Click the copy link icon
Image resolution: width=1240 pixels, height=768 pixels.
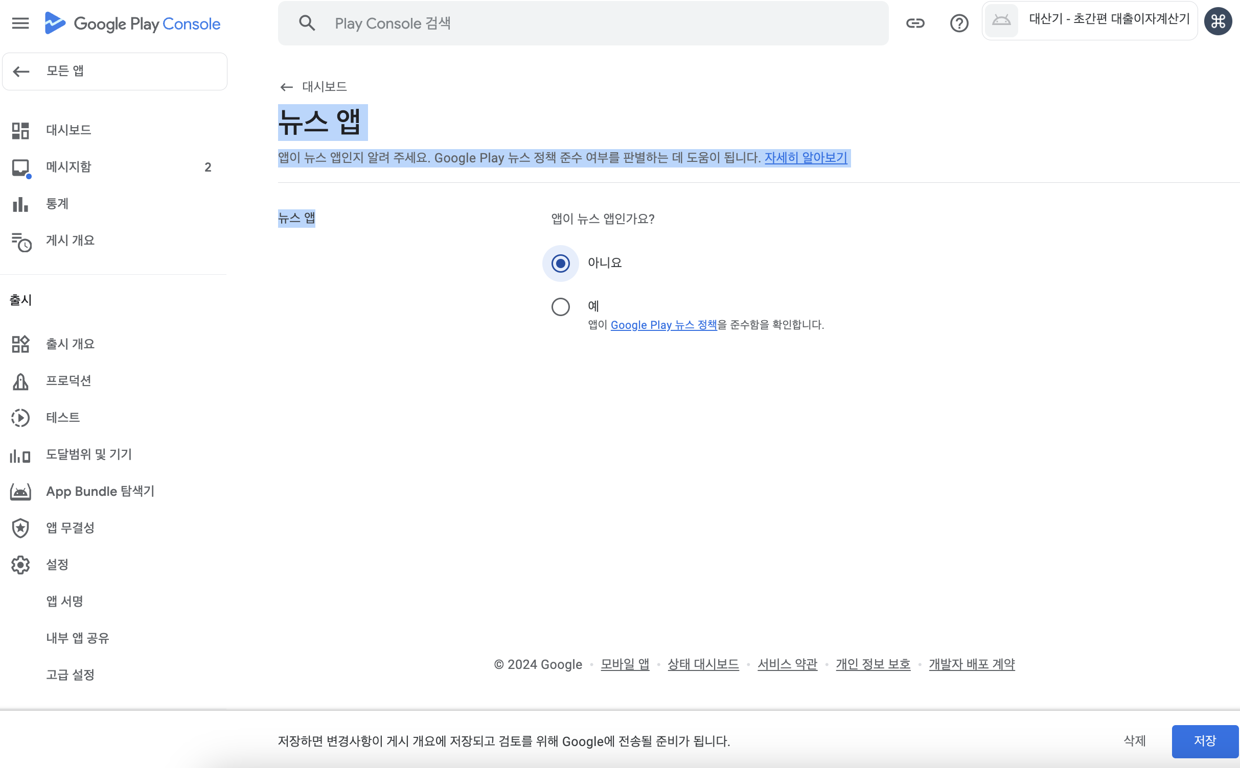(x=915, y=23)
